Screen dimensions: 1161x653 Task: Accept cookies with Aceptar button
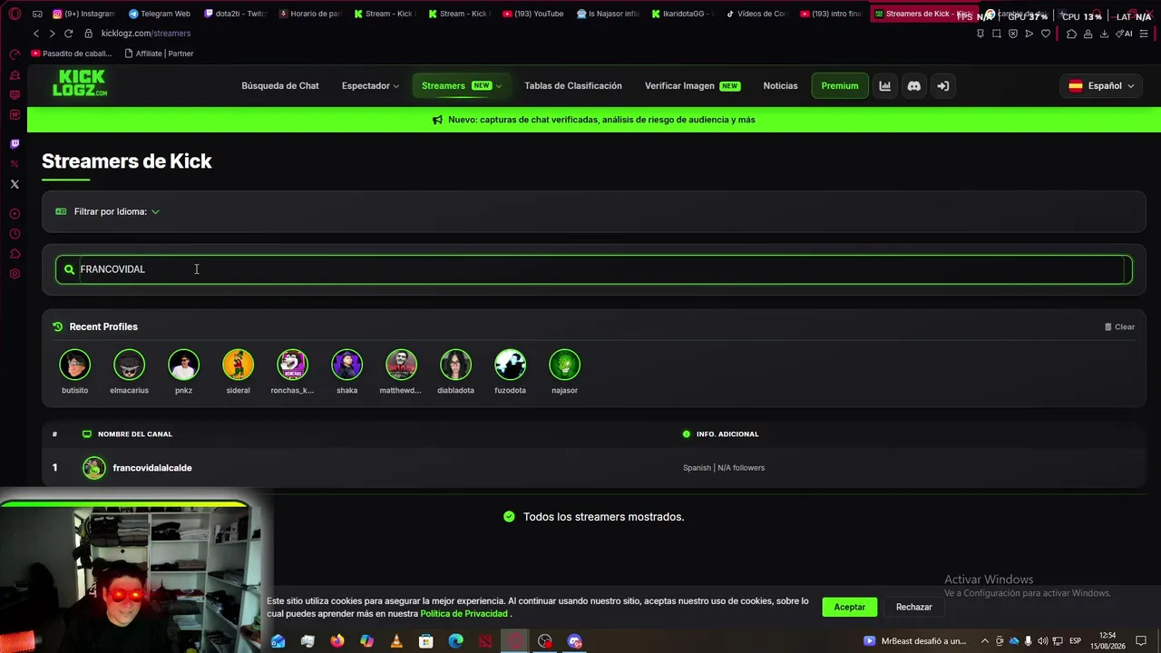tap(850, 607)
